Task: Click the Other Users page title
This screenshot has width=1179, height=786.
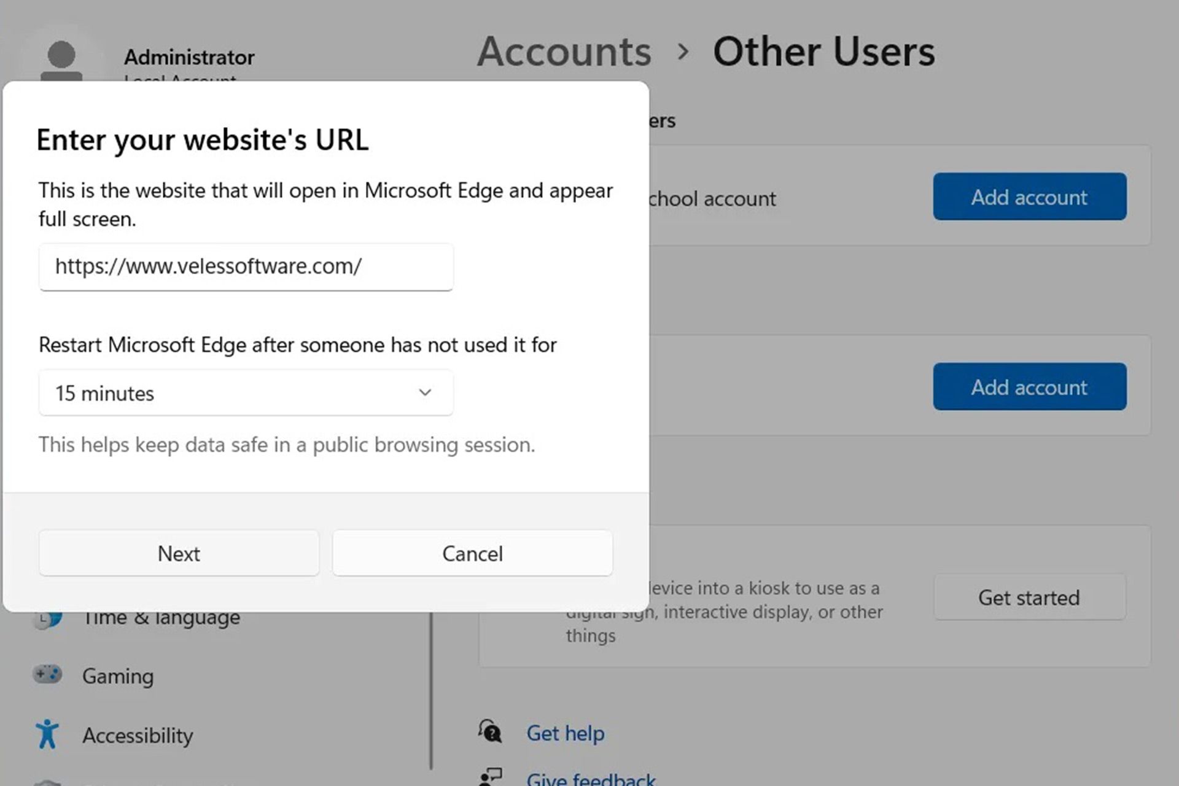Action: (x=824, y=52)
